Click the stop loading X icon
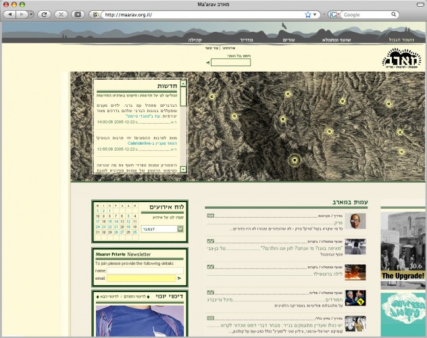Screen dimensions: 427x338 [61, 14]
